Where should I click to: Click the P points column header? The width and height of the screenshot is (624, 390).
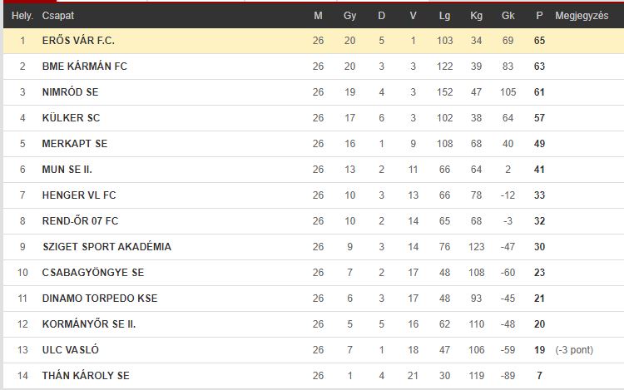click(x=539, y=16)
